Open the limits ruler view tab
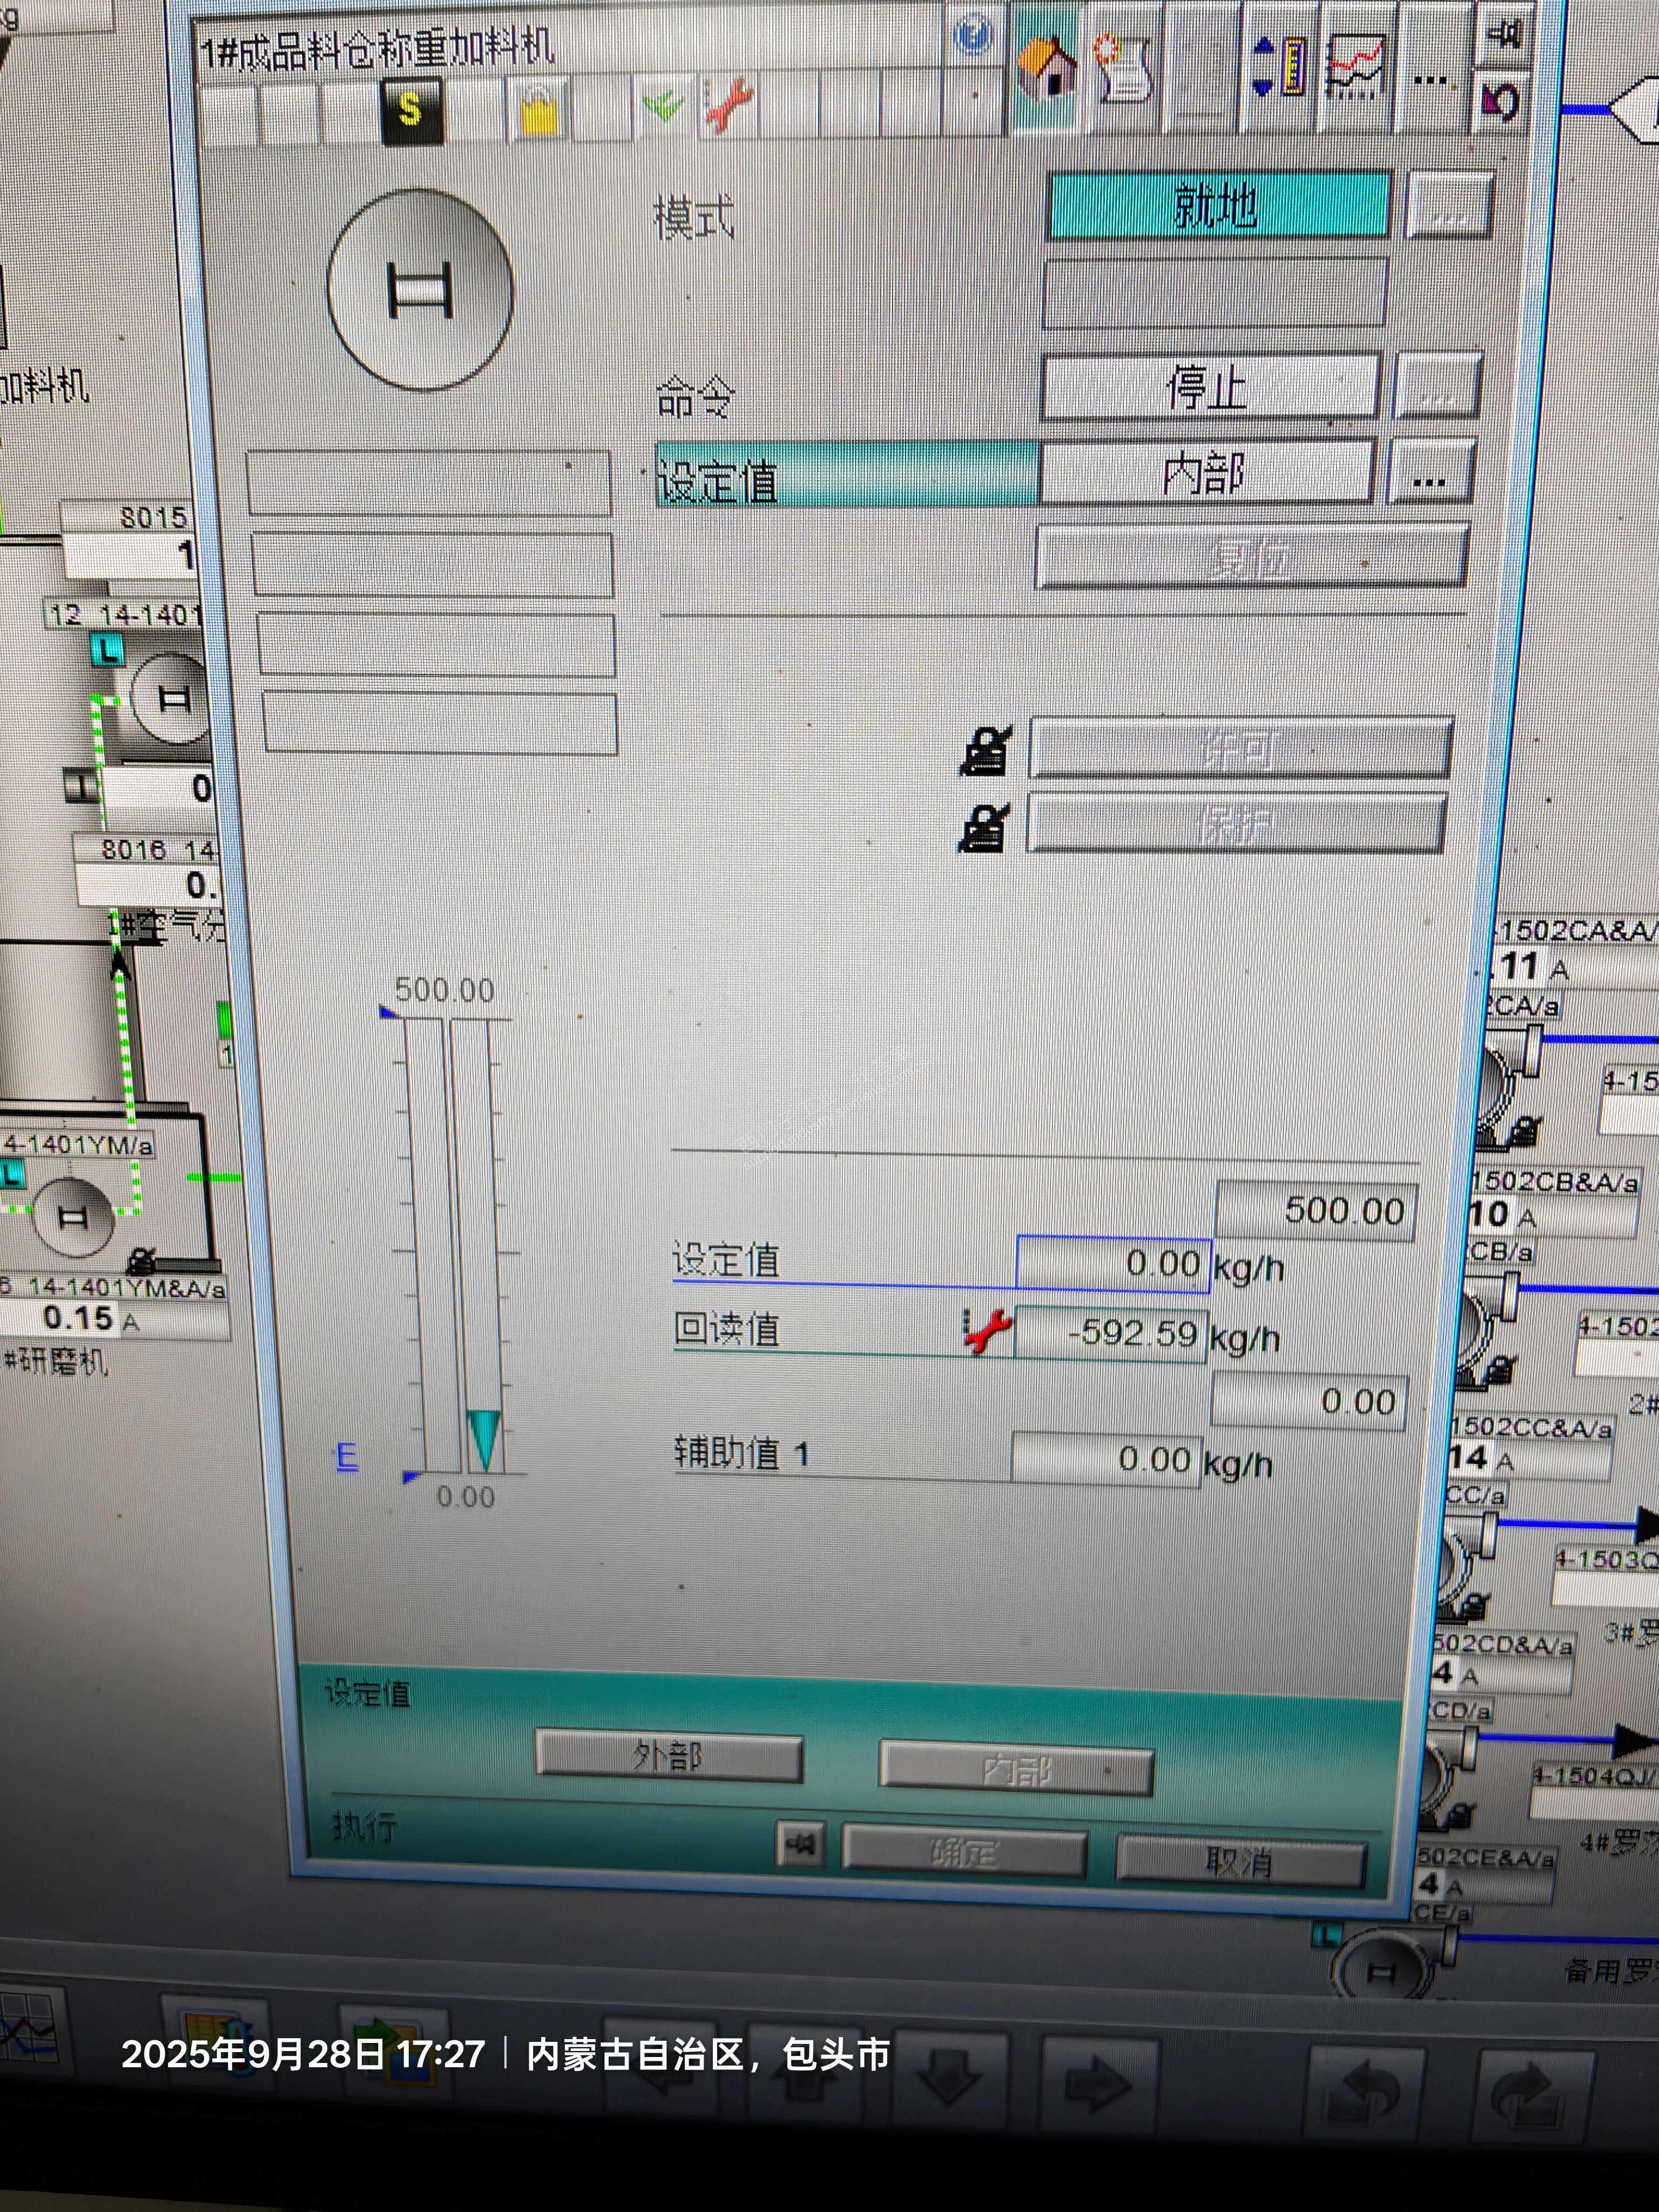Viewport: 1659px width, 2212px height. pos(1279,68)
